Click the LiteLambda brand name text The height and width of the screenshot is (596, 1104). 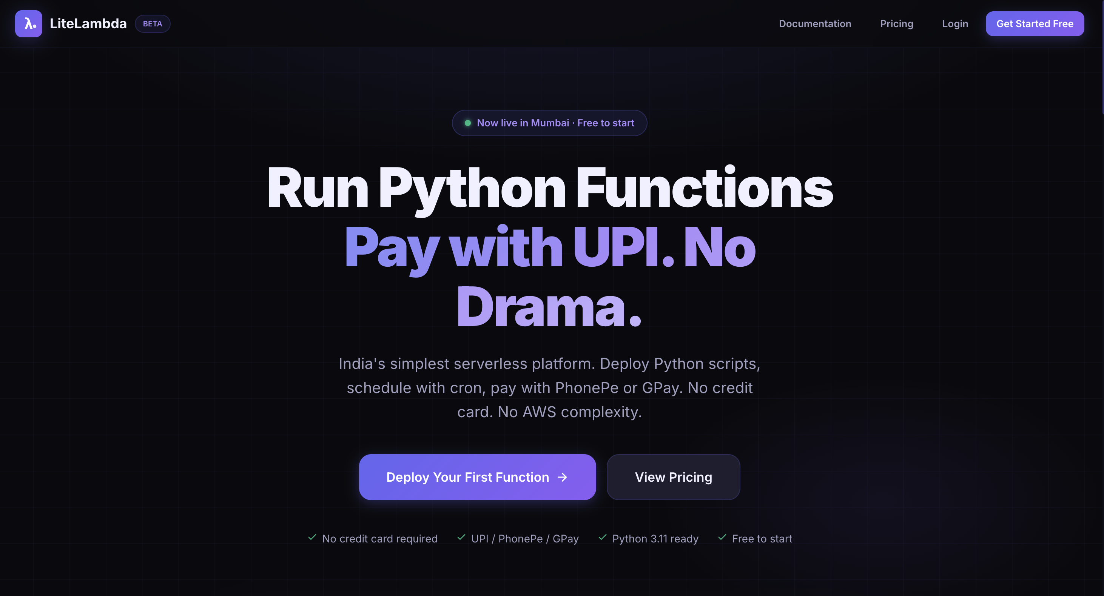click(88, 23)
